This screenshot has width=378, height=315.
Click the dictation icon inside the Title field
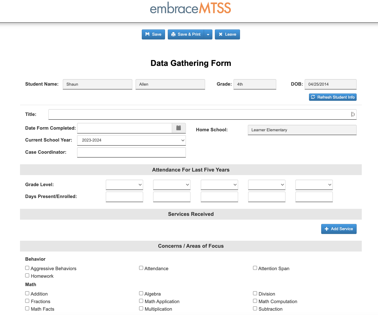coord(353,114)
